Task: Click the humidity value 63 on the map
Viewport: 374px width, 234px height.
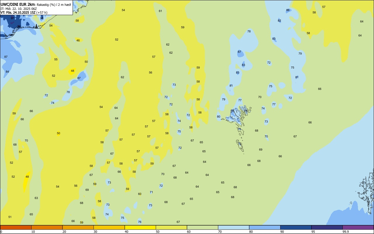Action: (36, 198)
